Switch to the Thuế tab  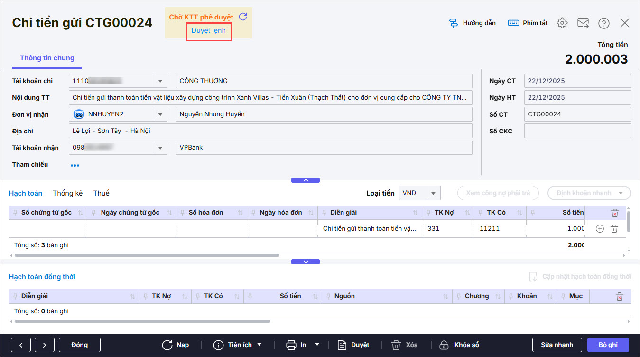[x=101, y=193]
